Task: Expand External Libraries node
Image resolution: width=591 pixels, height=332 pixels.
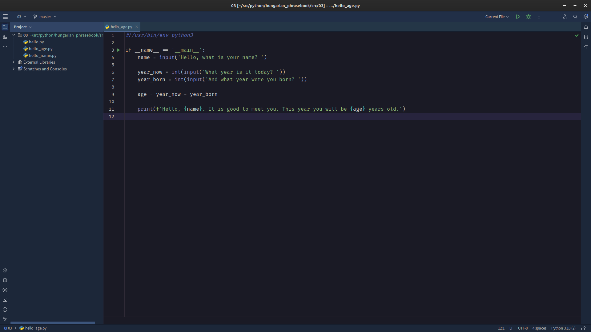Action: coord(14,62)
